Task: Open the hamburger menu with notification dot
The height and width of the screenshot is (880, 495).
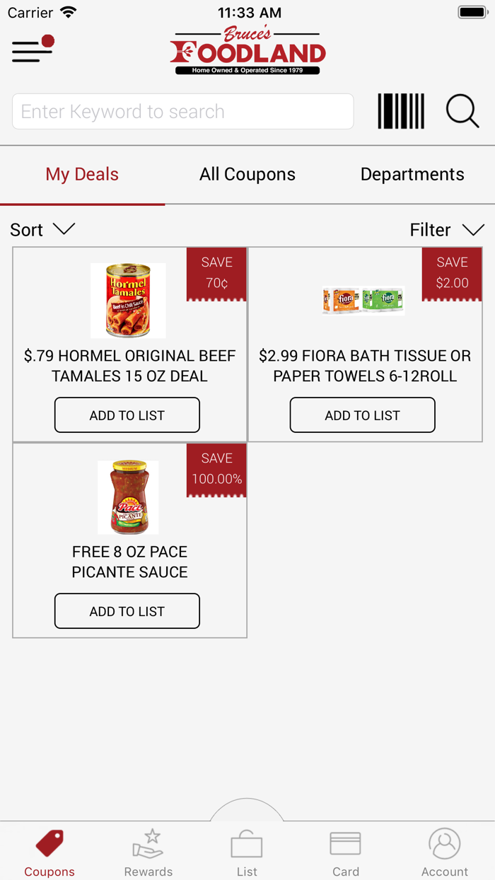Action: tap(33, 50)
